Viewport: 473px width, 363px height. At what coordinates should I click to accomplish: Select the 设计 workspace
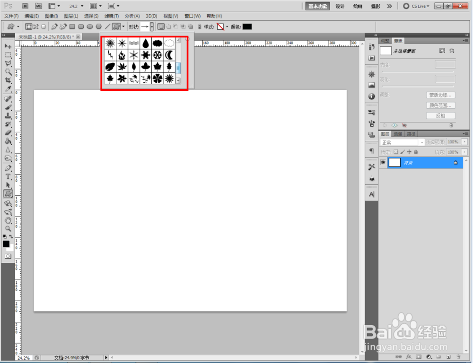(340, 6)
